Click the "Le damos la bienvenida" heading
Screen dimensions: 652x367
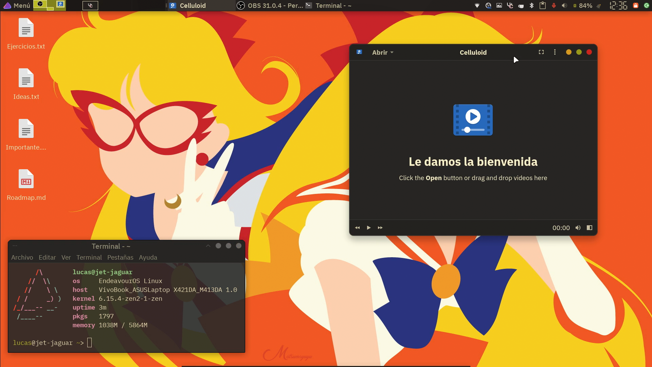(x=473, y=162)
